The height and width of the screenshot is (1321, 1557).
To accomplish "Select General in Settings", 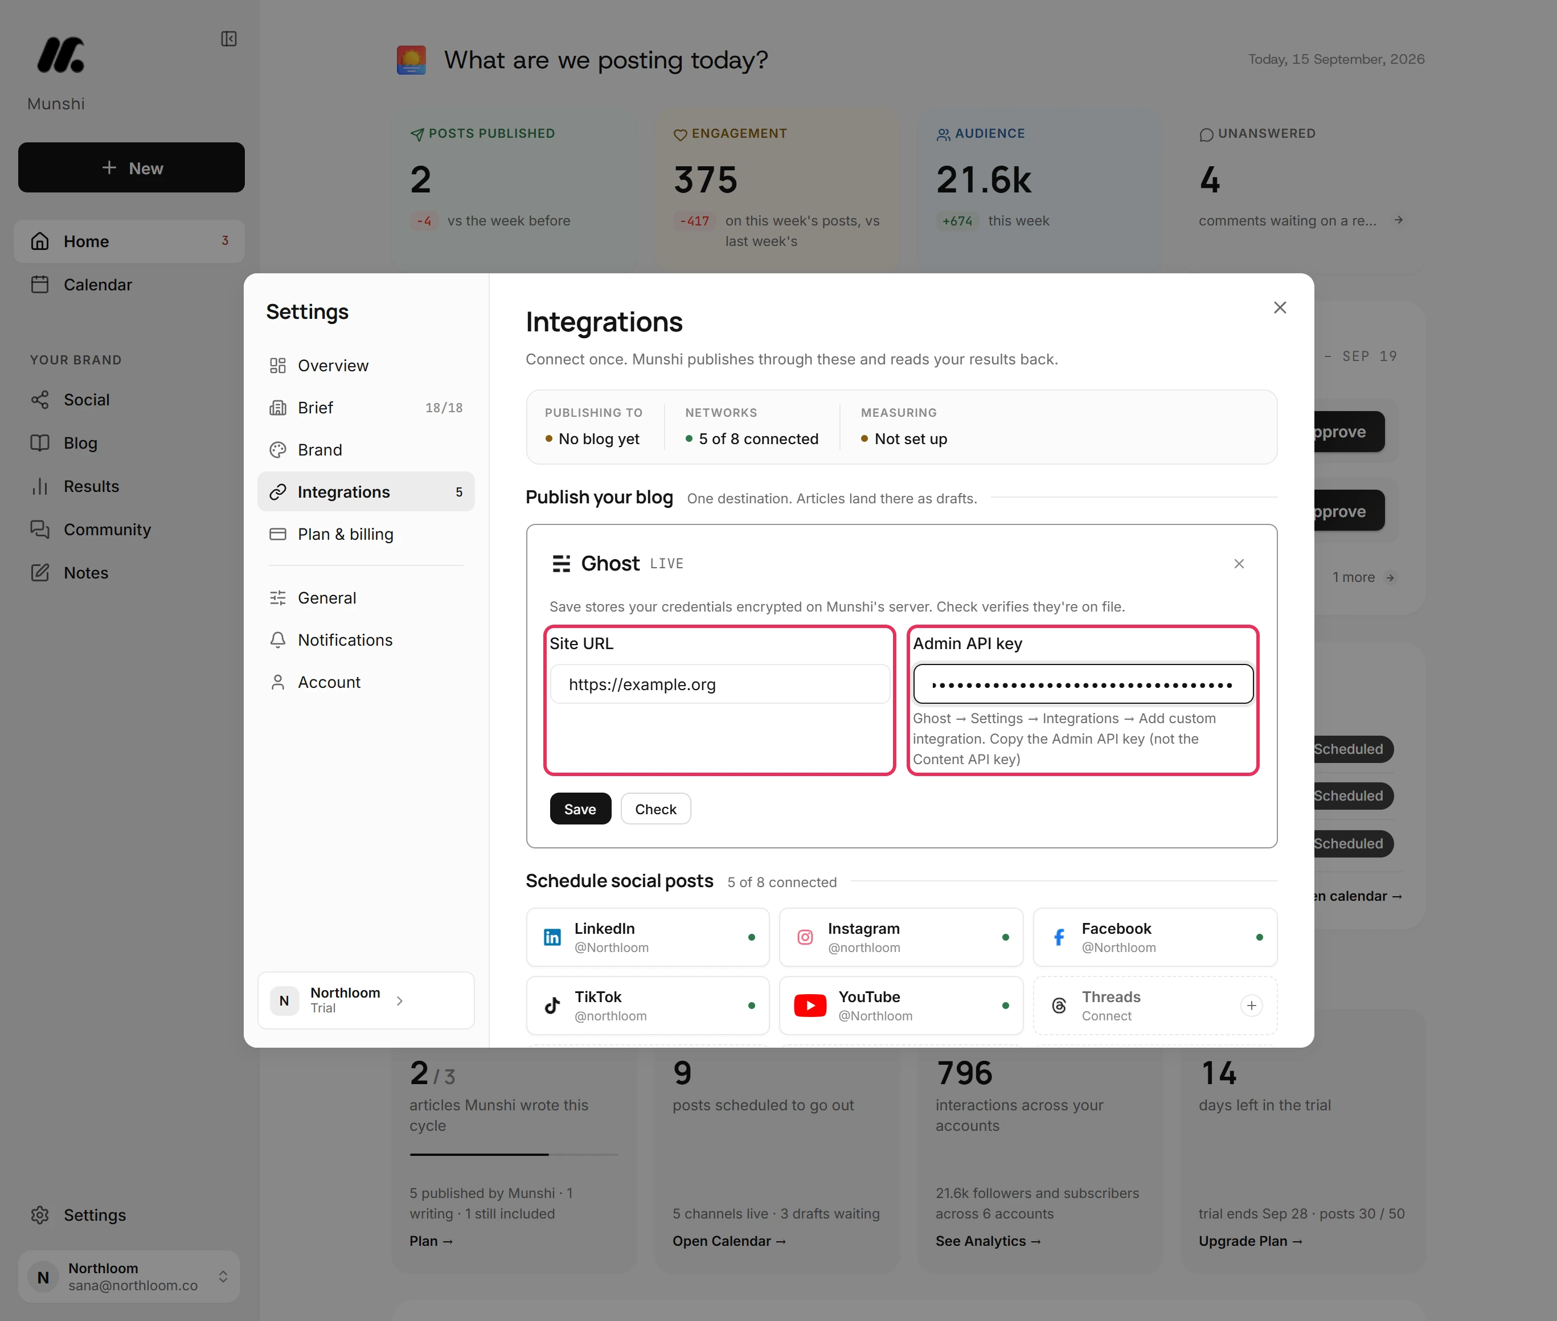I will [366, 598].
